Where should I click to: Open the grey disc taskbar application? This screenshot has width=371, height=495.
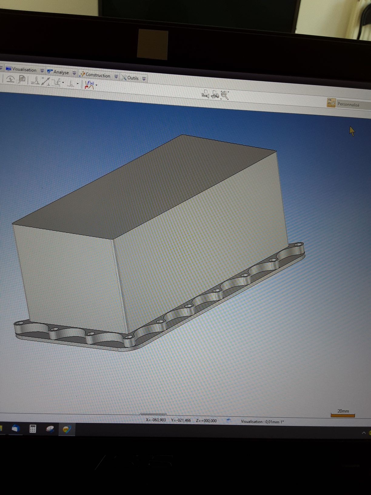50,429
